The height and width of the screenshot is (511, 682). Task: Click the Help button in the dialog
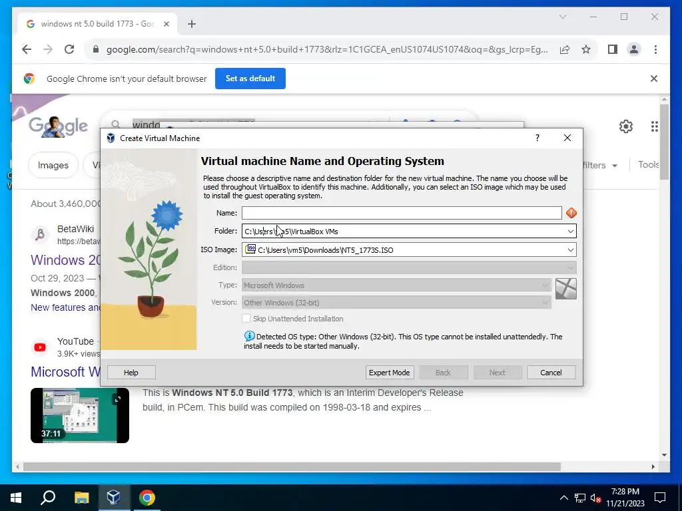click(x=131, y=373)
